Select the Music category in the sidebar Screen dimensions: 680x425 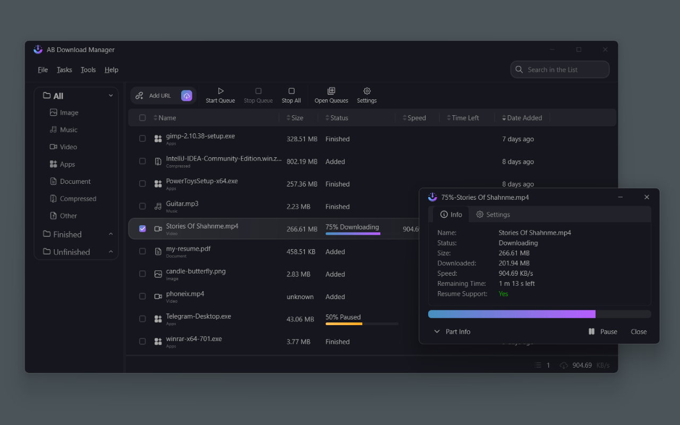click(x=68, y=129)
